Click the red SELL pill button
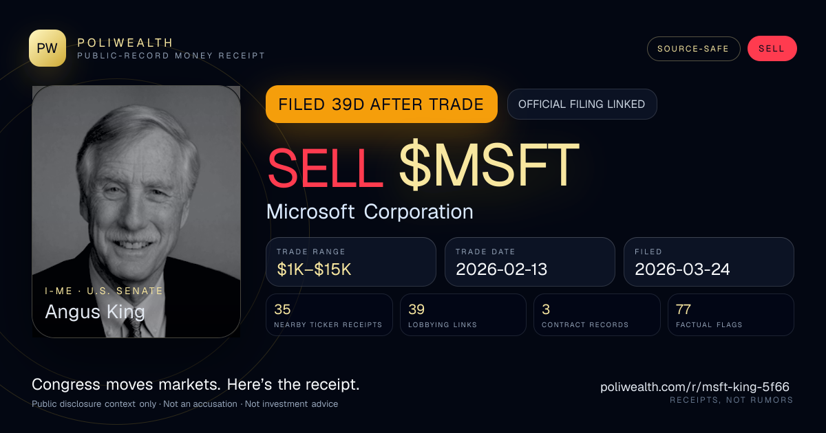826x433 pixels. pyautogui.click(x=772, y=49)
